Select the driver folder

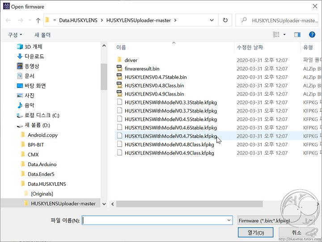click(127, 60)
